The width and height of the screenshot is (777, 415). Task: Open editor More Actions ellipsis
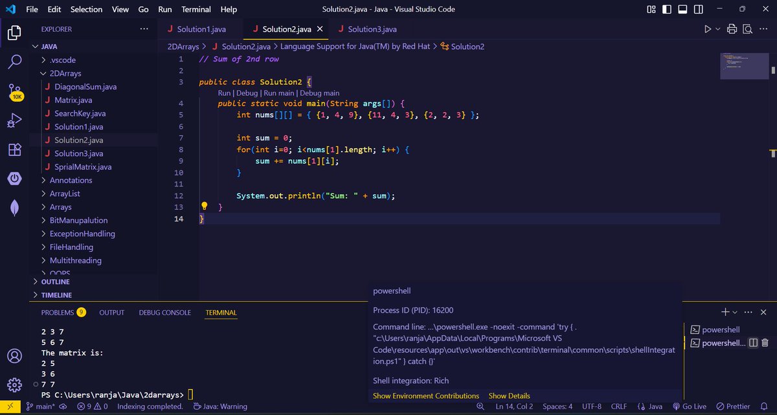tap(764, 29)
